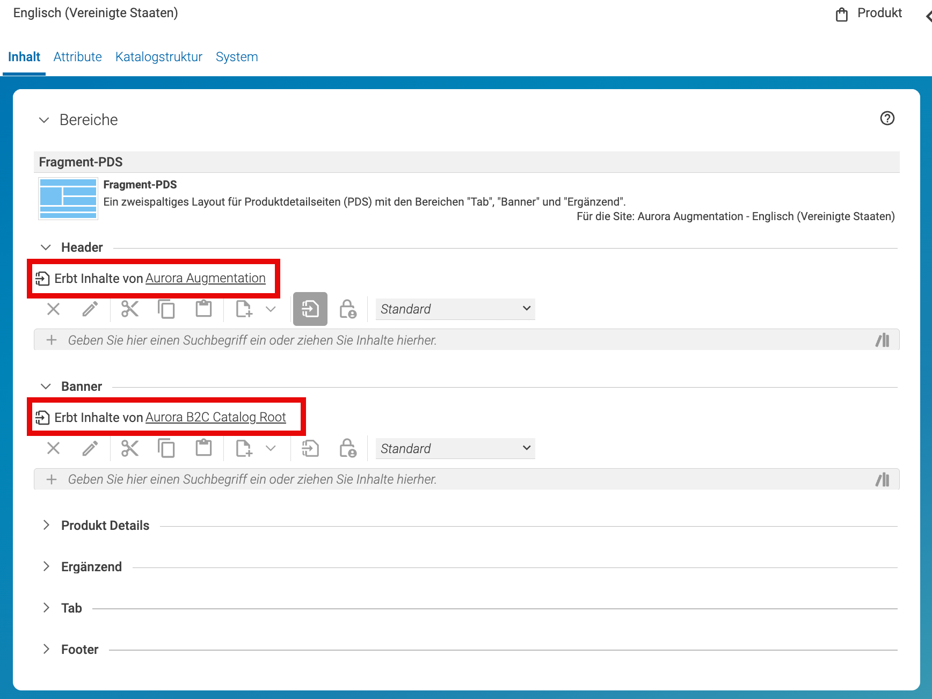This screenshot has width=932, height=699.
Task: Click the copy icon in Banner toolbar
Action: [x=166, y=448]
